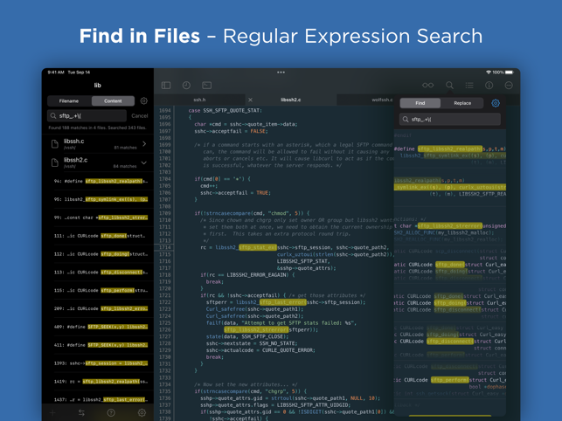
Task: Open the recent files clock icon
Action: [186, 86]
